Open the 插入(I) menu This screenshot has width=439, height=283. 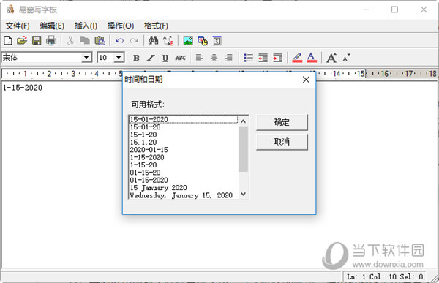click(x=86, y=26)
